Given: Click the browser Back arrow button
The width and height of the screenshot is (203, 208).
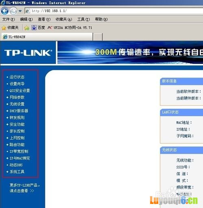Looking at the screenshot, I should pyautogui.click(x=5, y=11).
